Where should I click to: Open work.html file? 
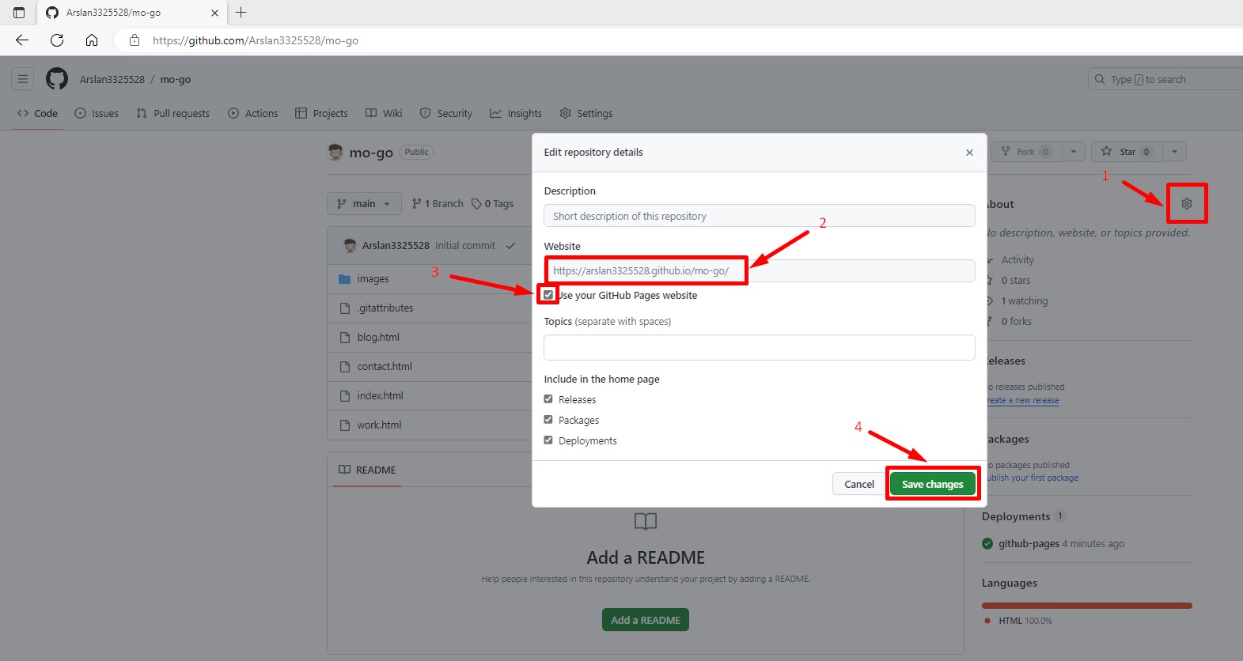379,425
